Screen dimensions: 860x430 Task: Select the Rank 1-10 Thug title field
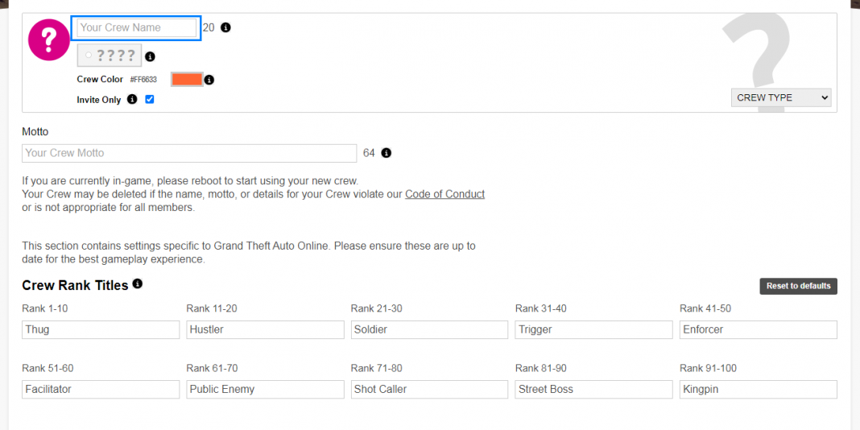(101, 329)
